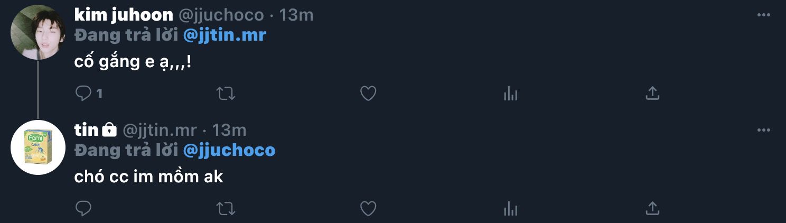Like the tweet from tin
Image resolution: width=786 pixels, height=223 pixels.
[368, 208]
